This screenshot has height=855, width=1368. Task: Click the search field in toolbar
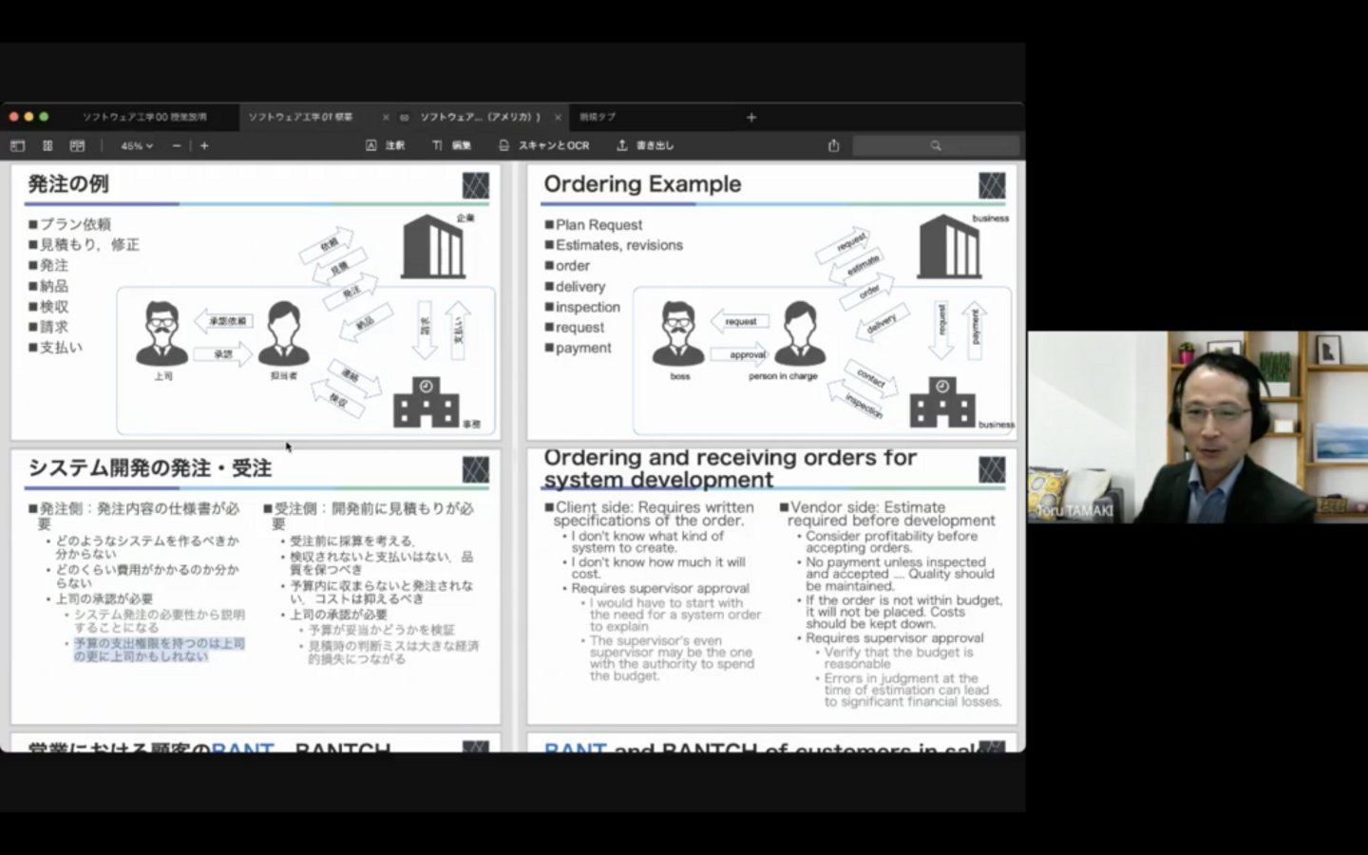(936, 145)
